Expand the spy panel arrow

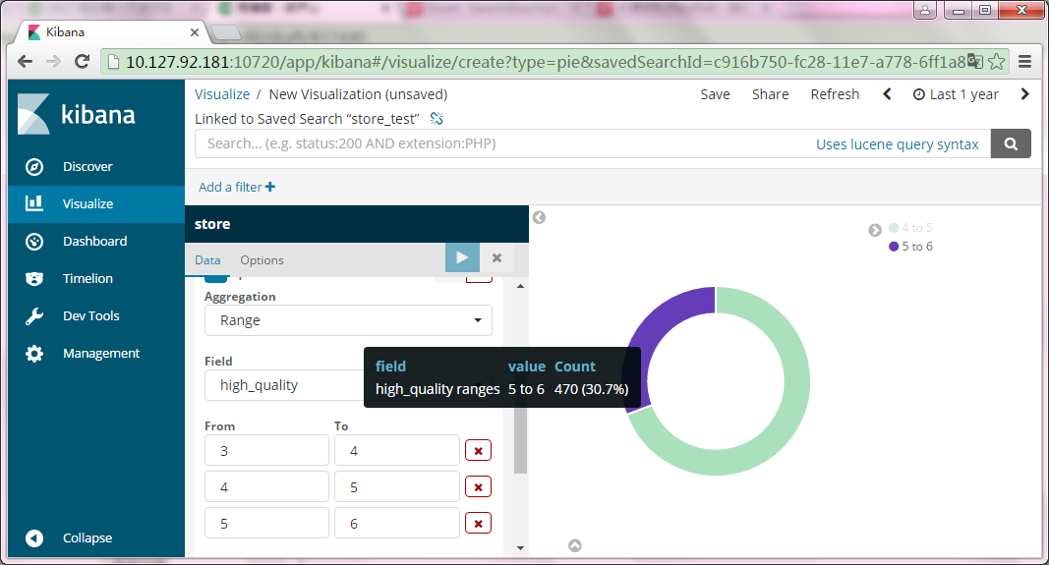(575, 545)
